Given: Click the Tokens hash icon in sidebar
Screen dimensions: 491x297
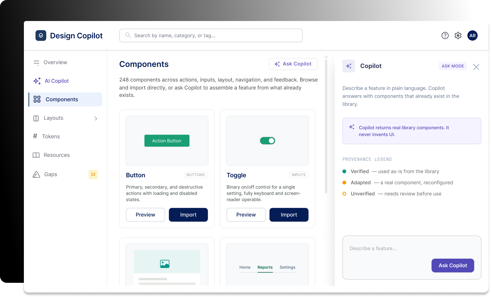Looking at the screenshot, I should pos(35,136).
